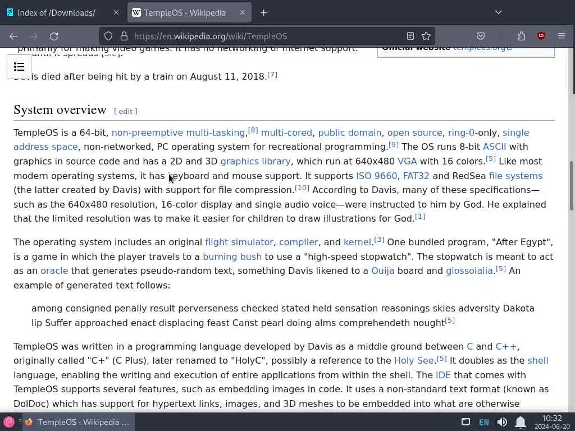This screenshot has height=431, width=575.
Task: Jump to citation [10] after file compression
Action: (302, 187)
